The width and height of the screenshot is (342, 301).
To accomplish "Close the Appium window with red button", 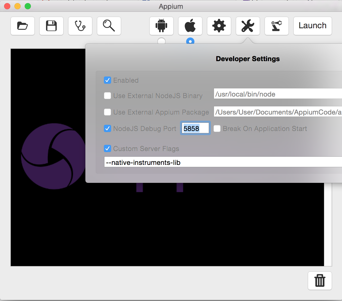I will [7, 6].
